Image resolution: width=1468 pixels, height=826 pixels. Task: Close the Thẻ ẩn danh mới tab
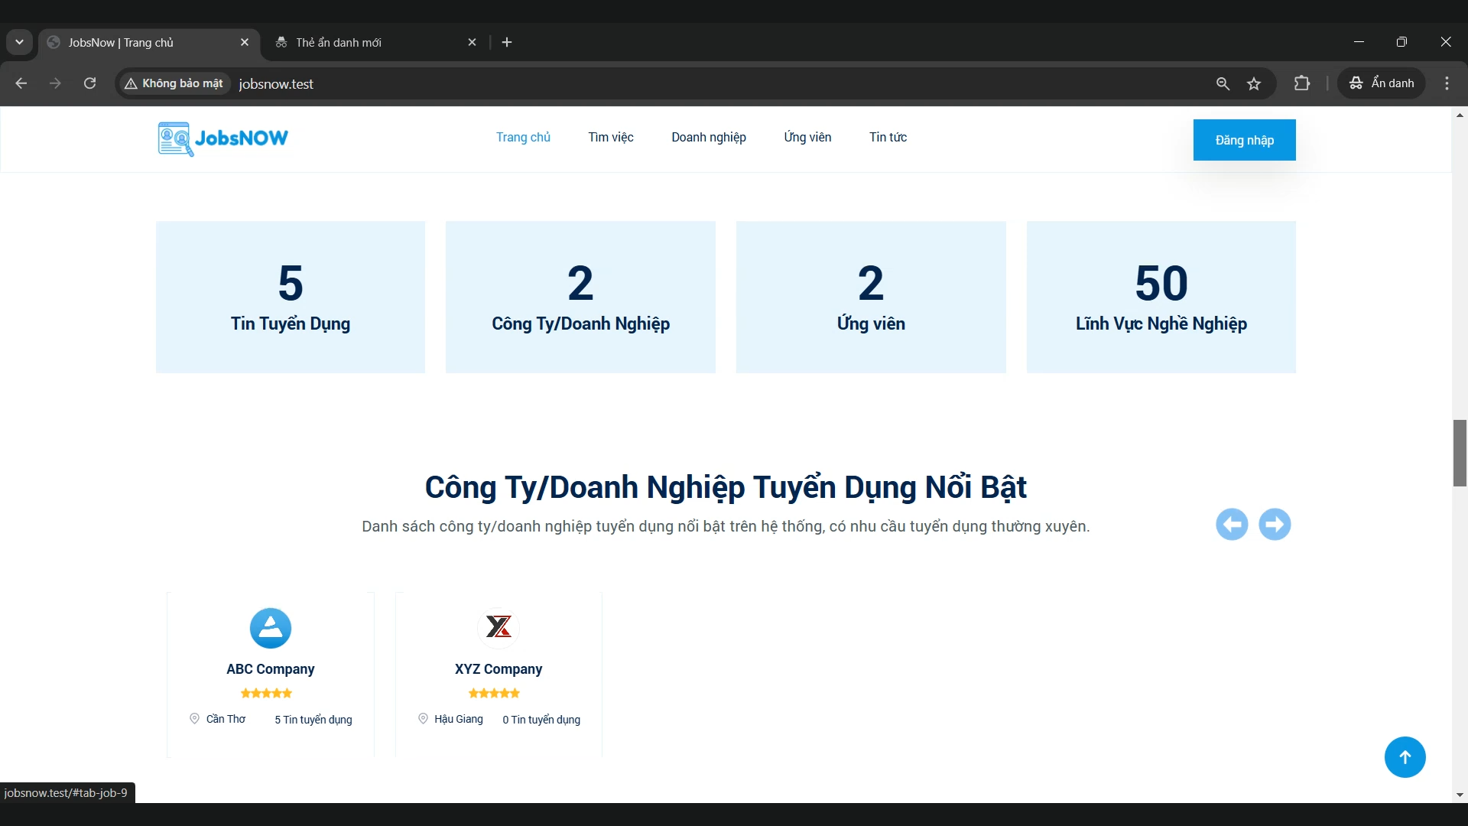tap(473, 43)
